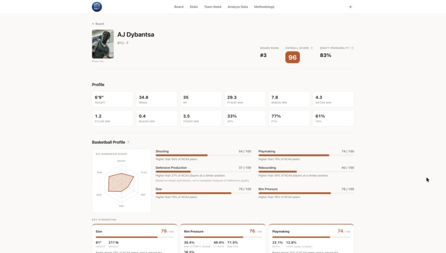Image resolution: width=446 pixels, height=253 pixels.
Task: Click the 96 overall score badge
Action: pyautogui.click(x=292, y=57)
